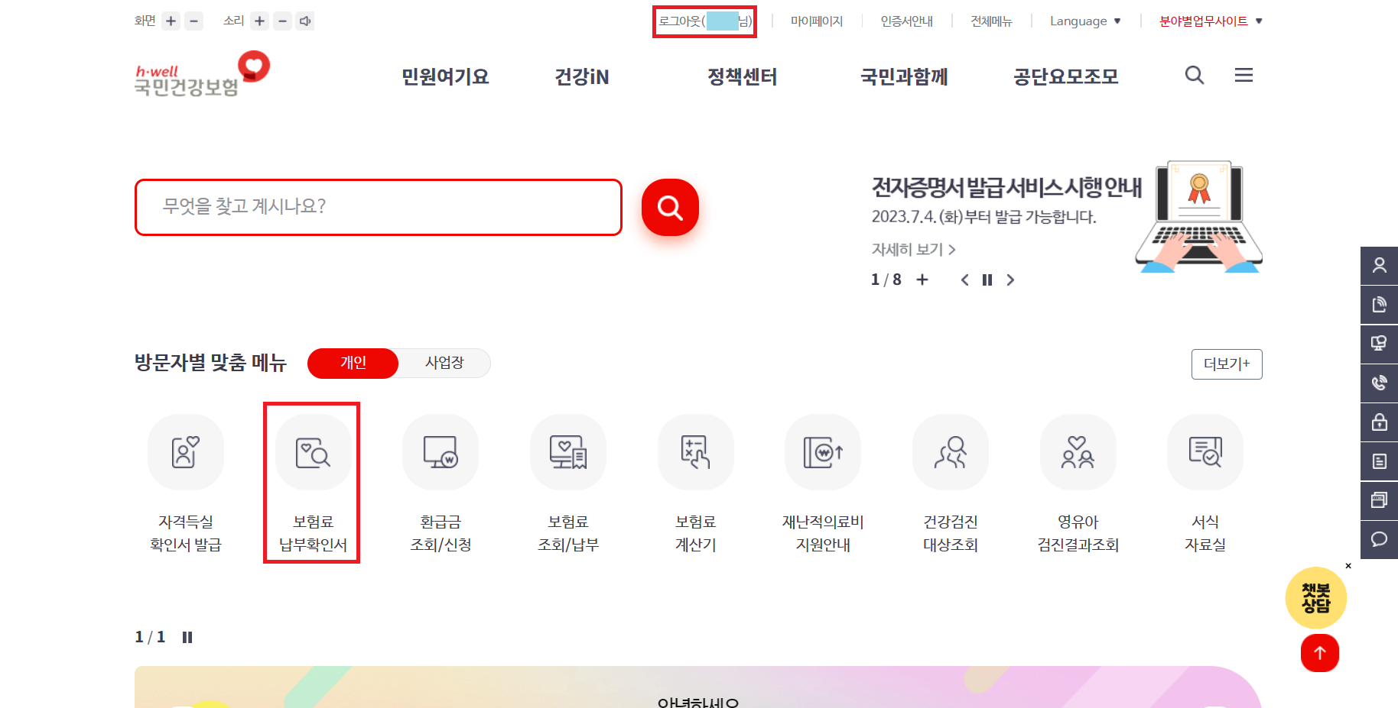Click the header magnifier search icon

tap(1195, 75)
